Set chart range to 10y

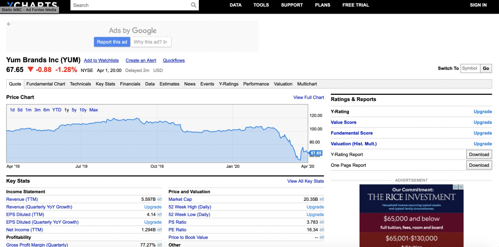pos(83,110)
